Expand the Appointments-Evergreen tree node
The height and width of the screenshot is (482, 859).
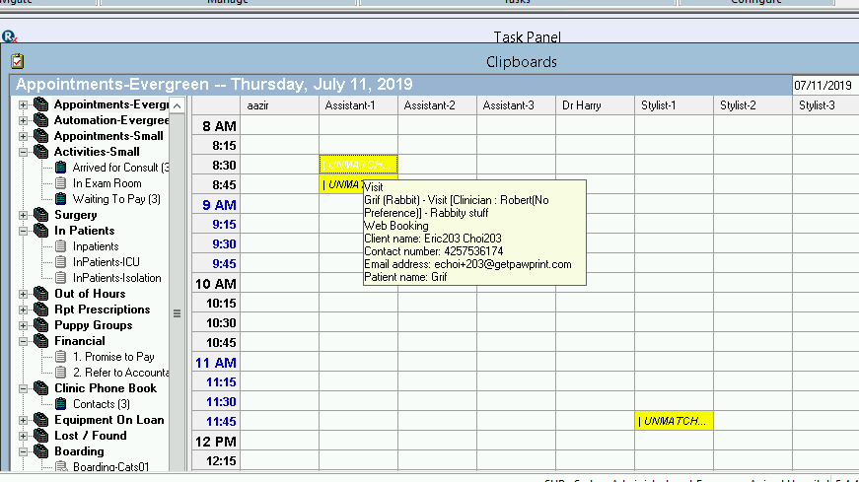click(x=23, y=104)
